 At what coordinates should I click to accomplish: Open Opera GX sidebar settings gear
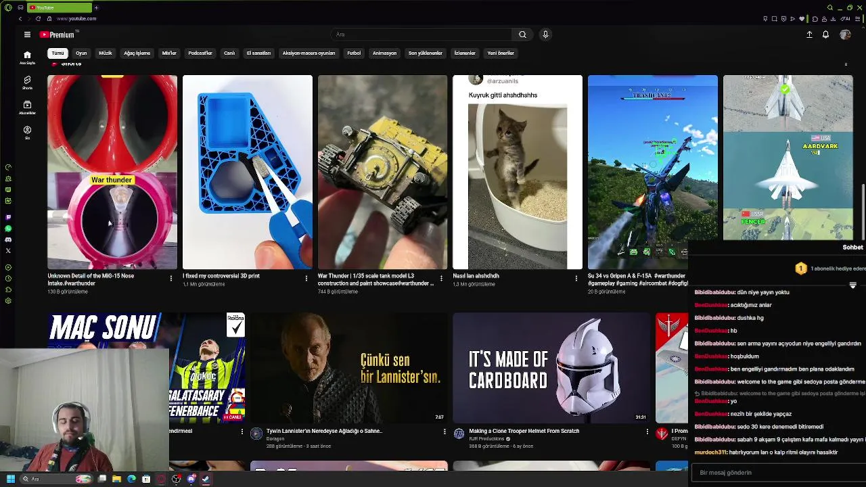pyautogui.click(x=8, y=300)
